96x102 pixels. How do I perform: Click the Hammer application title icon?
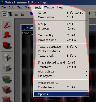[2, 2]
